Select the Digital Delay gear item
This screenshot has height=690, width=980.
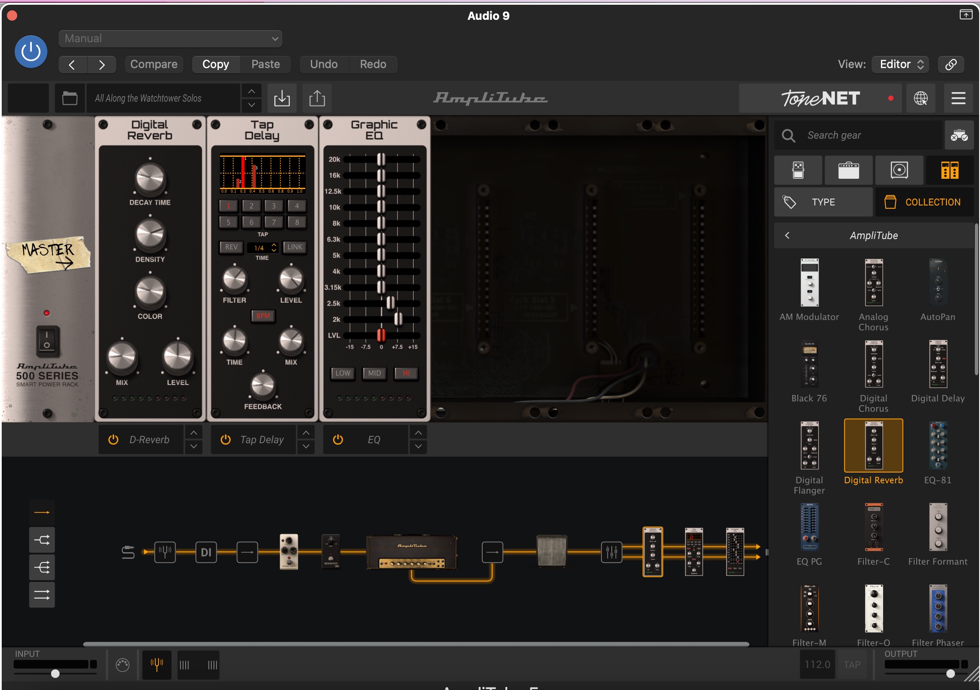tap(938, 371)
